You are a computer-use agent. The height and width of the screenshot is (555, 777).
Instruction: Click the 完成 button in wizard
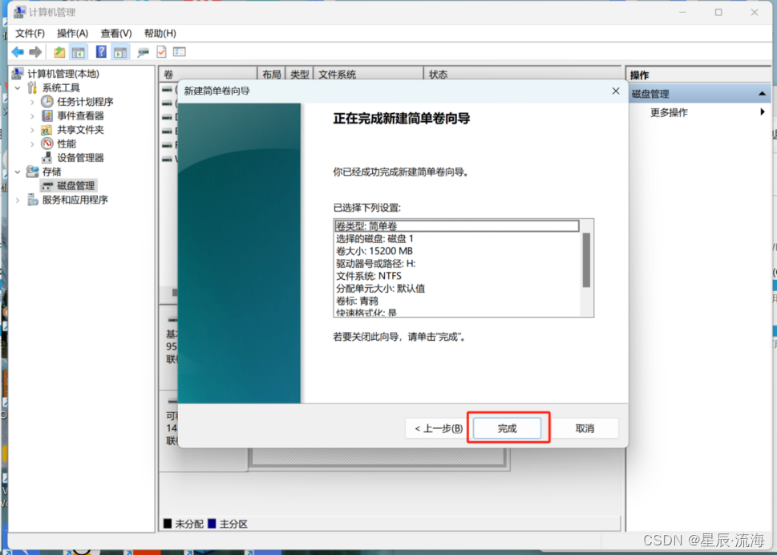point(507,428)
